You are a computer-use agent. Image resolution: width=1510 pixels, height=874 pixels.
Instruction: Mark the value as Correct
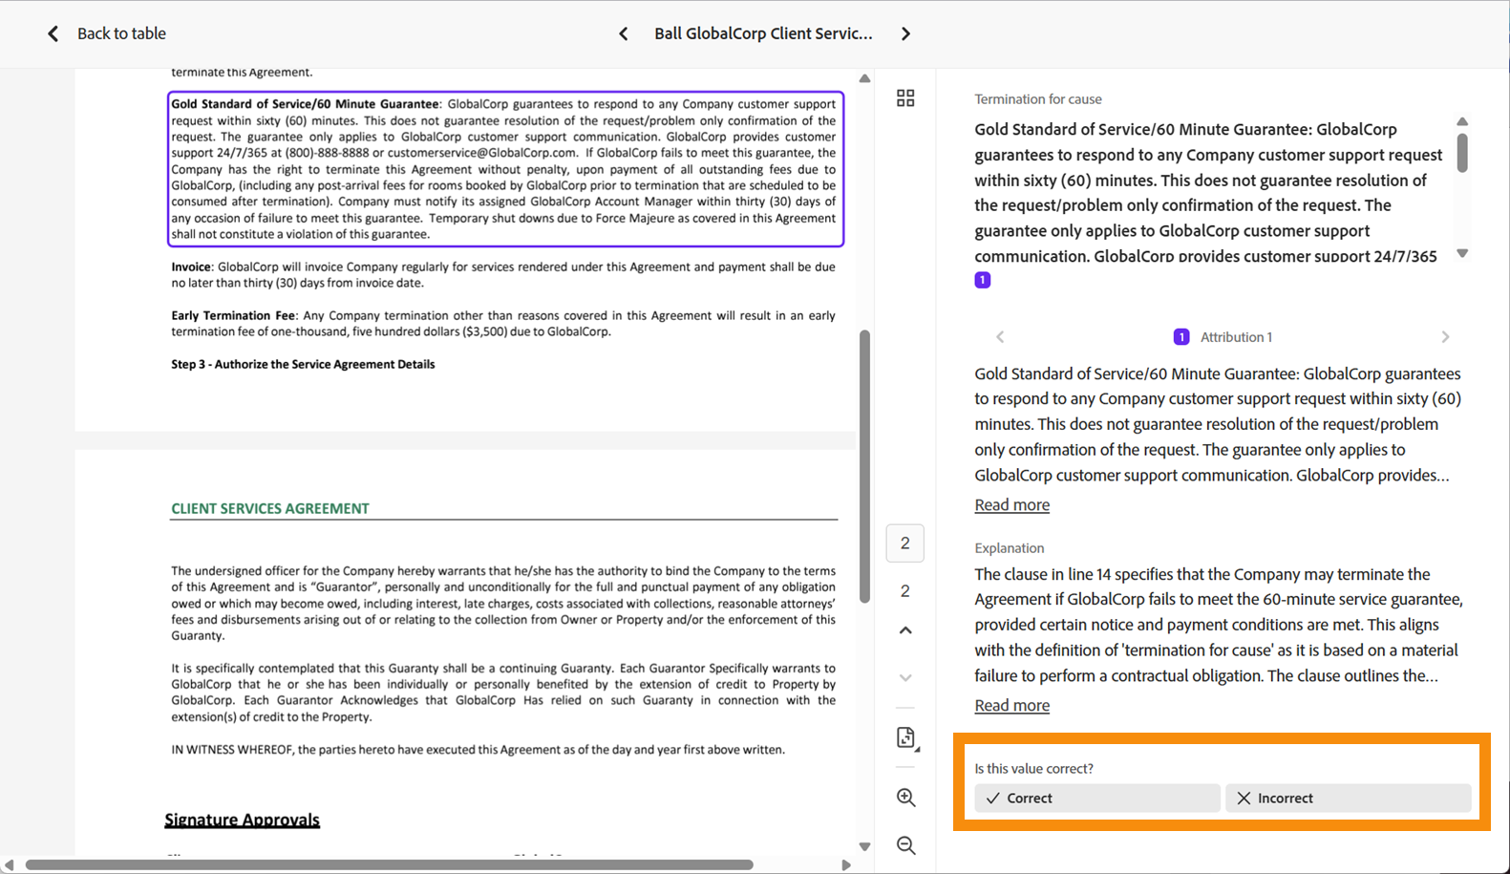pyautogui.click(x=1096, y=798)
